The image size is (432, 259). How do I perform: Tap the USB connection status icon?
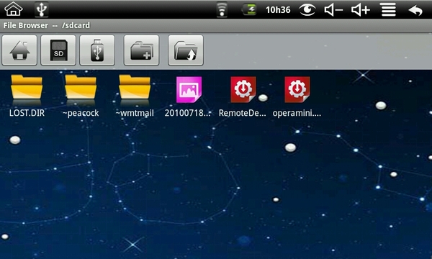[42, 9]
